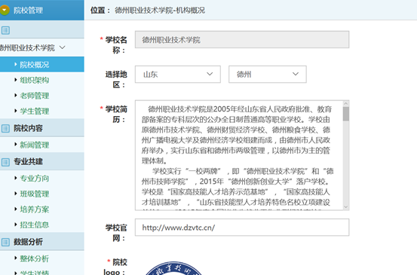This screenshot has height=275, width=417.
Task: Click the 学校简历 scrollbar thumb
Action: tap(345, 114)
